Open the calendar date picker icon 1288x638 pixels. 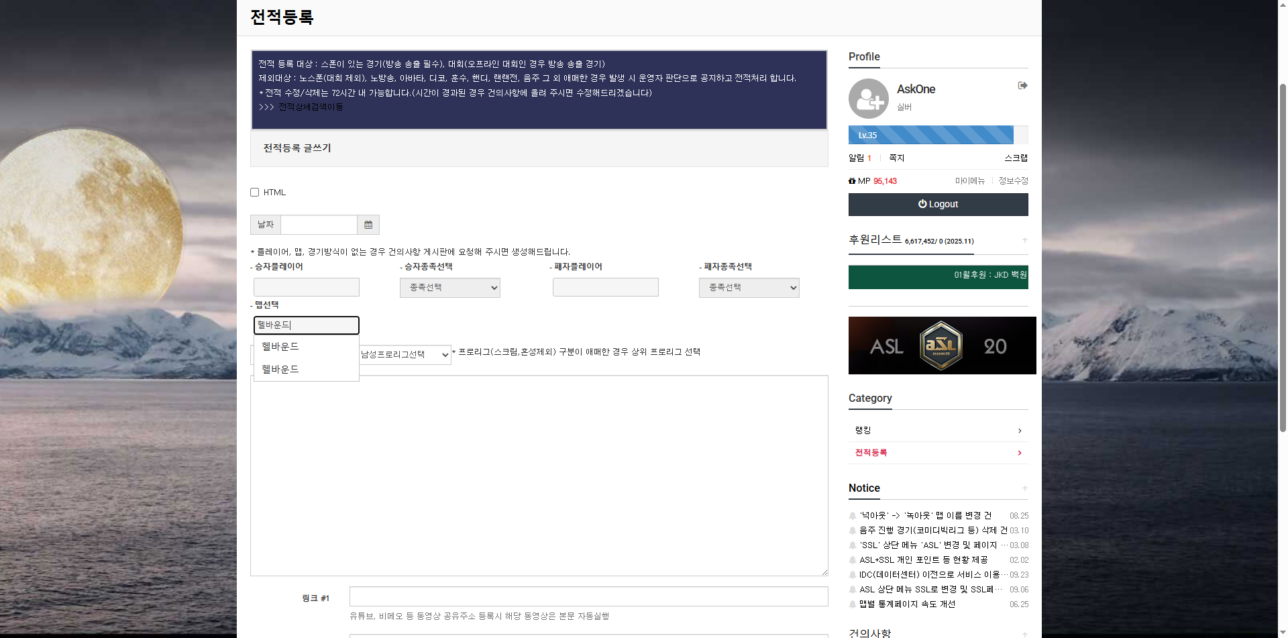click(x=368, y=225)
